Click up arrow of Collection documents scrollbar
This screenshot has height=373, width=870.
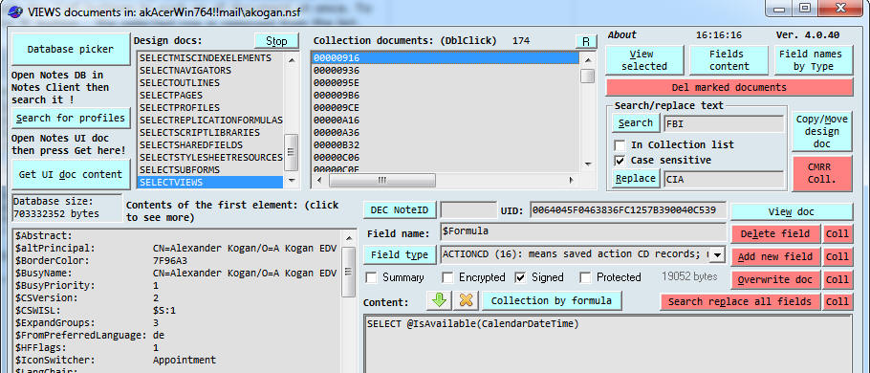click(x=588, y=59)
